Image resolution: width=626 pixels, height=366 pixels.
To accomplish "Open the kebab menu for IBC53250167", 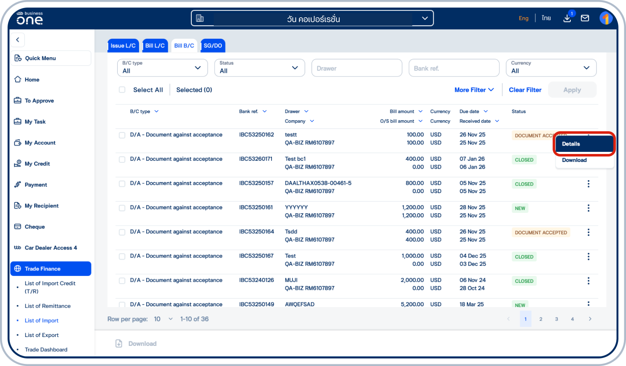I will coord(588,257).
